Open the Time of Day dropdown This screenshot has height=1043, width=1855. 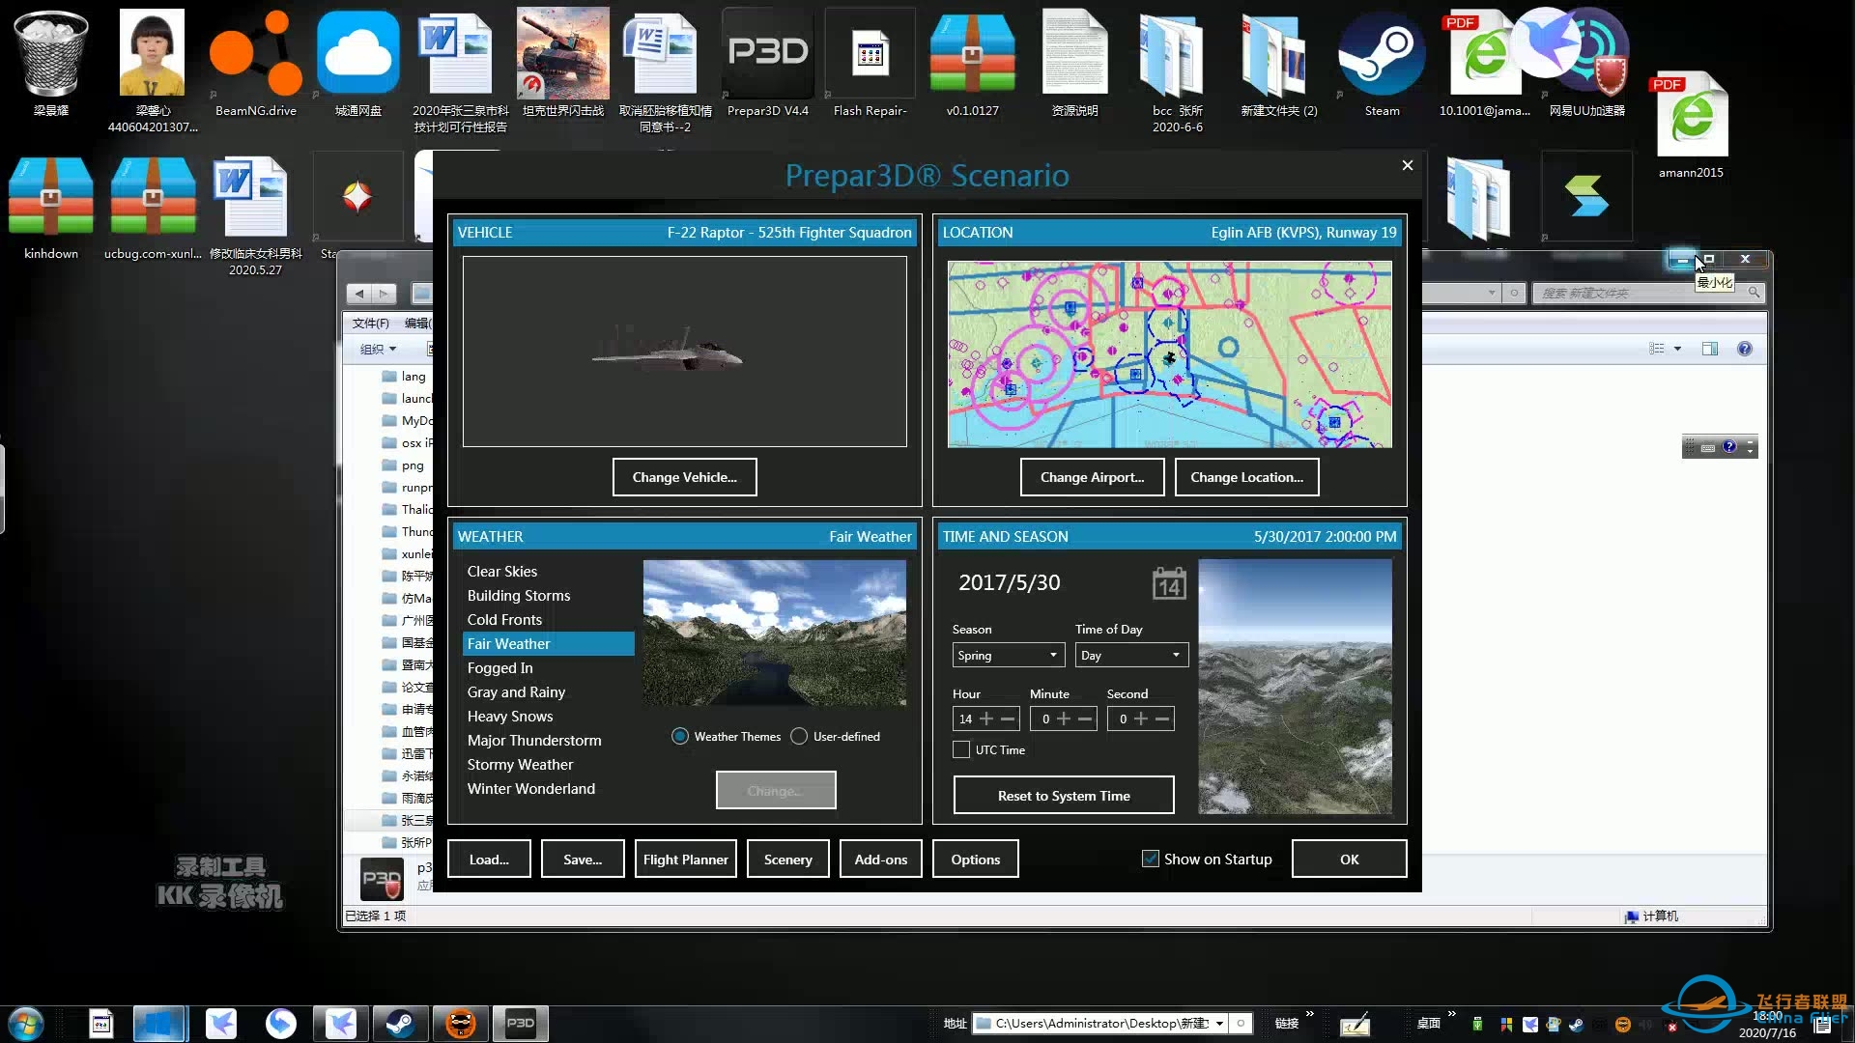(1131, 655)
